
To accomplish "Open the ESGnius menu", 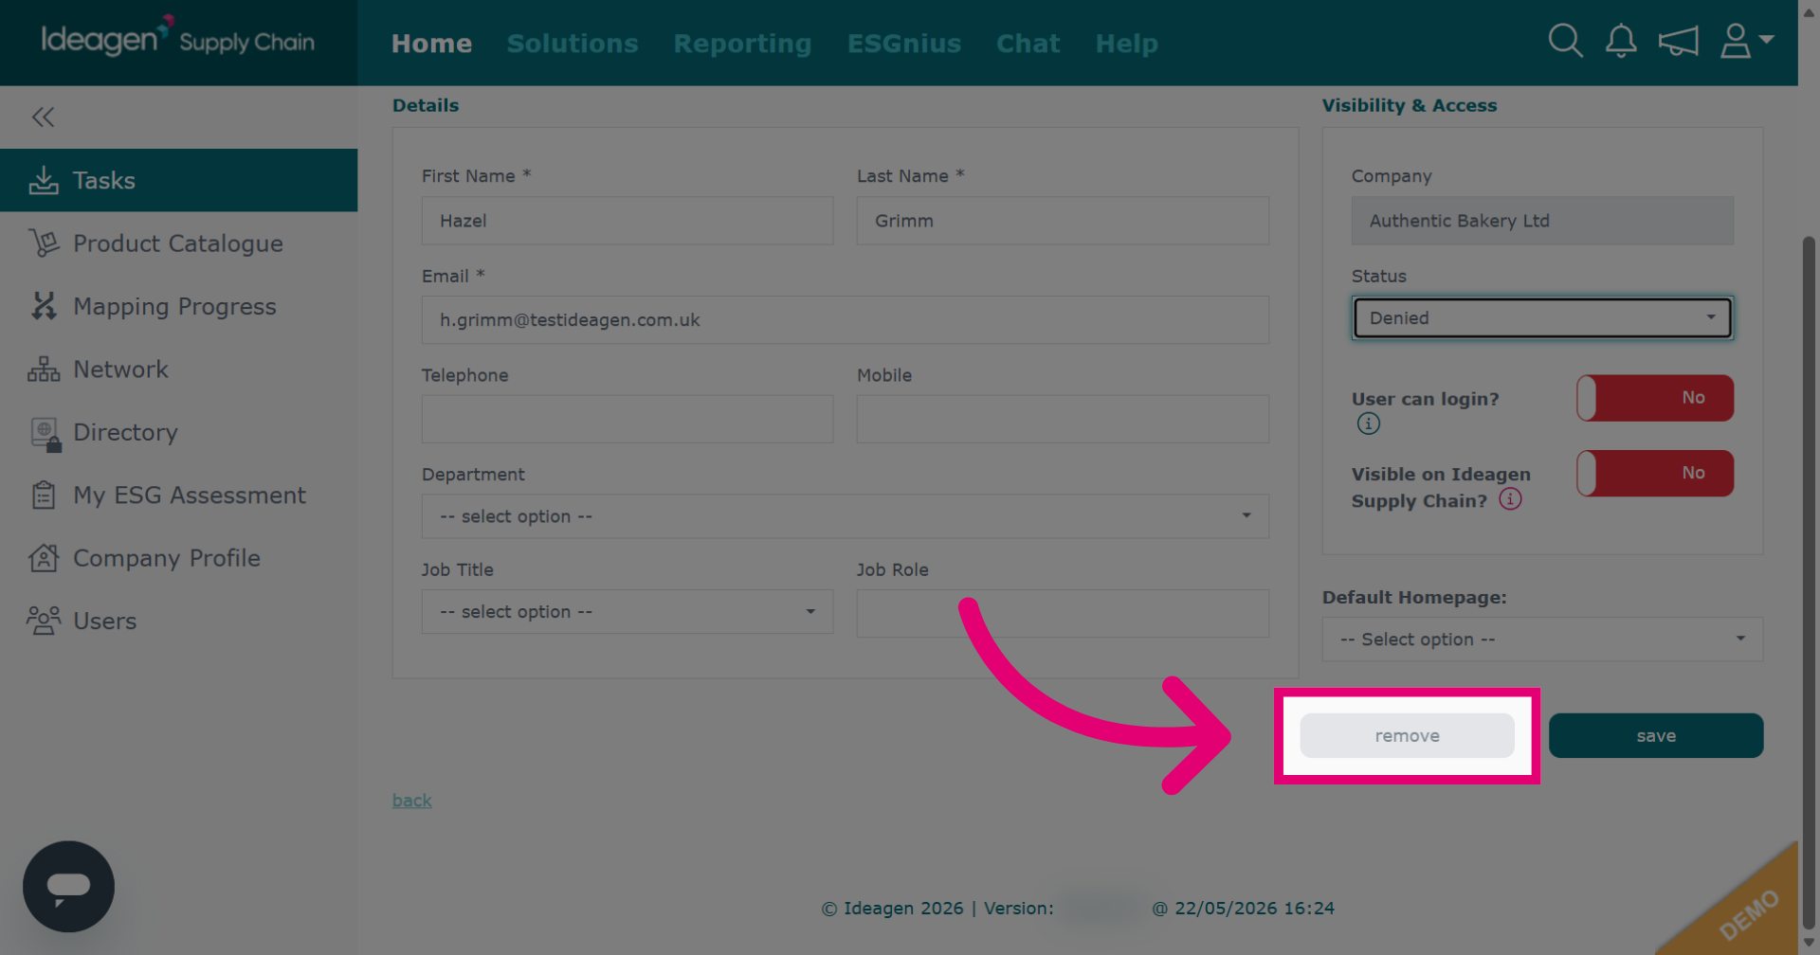I will point(904,44).
